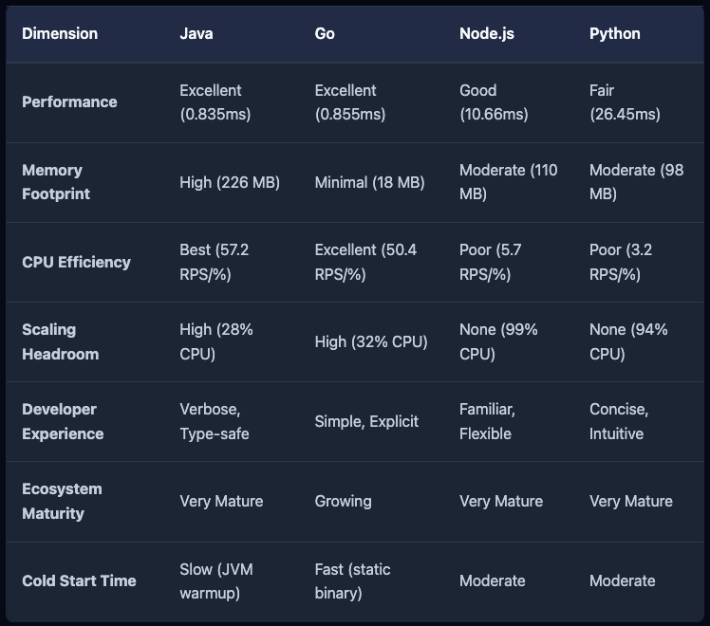Image resolution: width=710 pixels, height=626 pixels.
Task: Select the High (226 MB) cell
Action: tap(230, 182)
